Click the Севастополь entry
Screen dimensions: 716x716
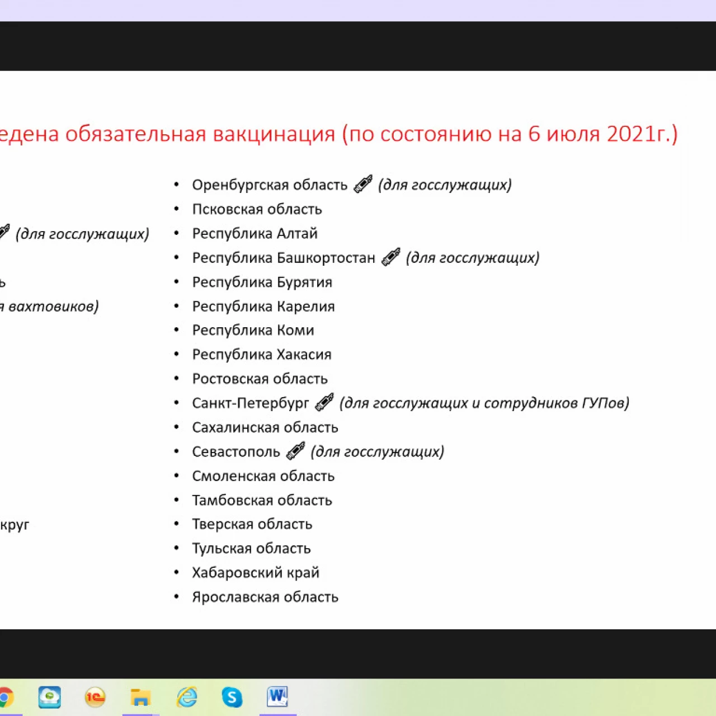236,452
